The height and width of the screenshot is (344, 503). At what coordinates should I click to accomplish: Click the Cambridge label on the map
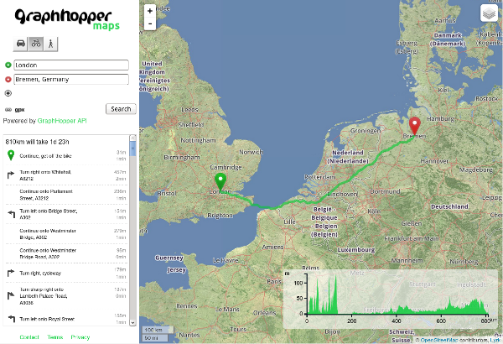click(226, 167)
